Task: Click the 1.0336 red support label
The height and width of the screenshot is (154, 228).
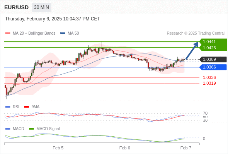Action: [x=209, y=77]
